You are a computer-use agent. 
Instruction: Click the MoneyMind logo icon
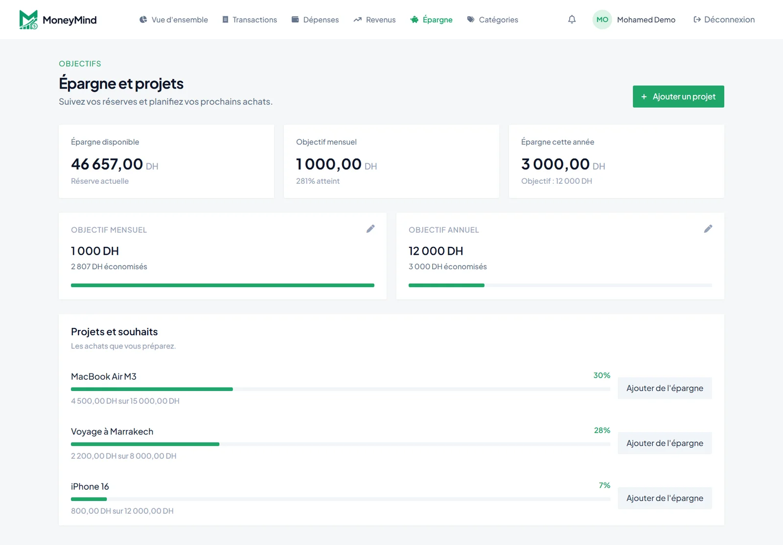pos(28,20)
